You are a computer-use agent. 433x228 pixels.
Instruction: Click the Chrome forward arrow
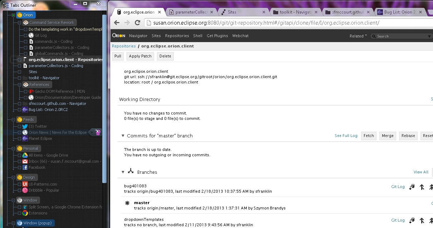[x=127, y=22]
